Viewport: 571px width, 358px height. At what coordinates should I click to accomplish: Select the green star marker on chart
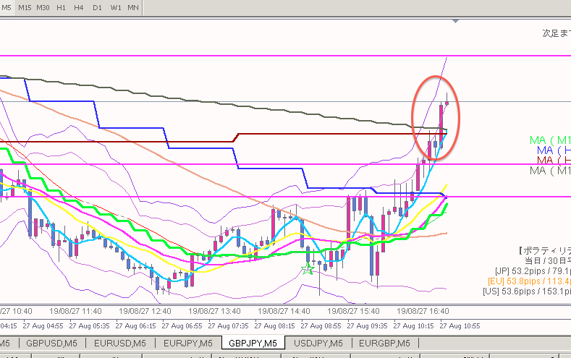308,269
